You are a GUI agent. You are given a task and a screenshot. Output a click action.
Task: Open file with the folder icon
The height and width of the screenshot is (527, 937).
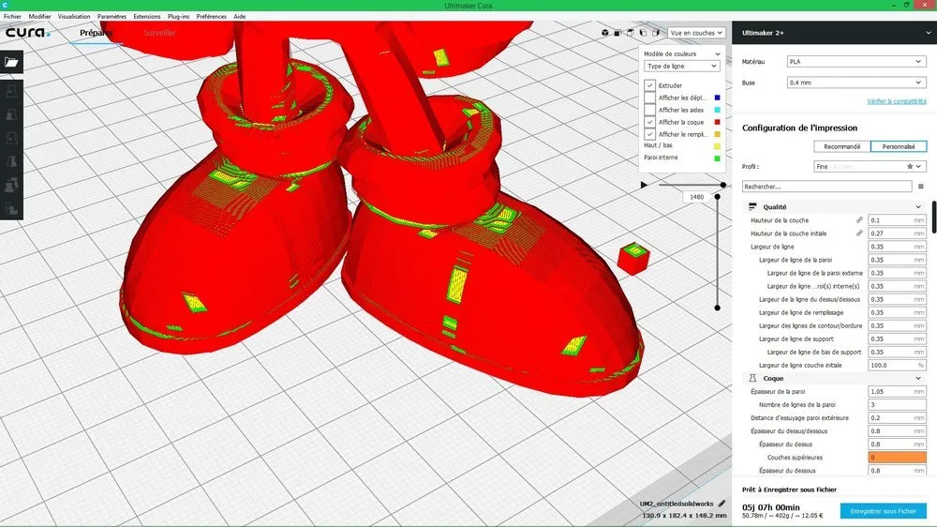pos(11,62)
